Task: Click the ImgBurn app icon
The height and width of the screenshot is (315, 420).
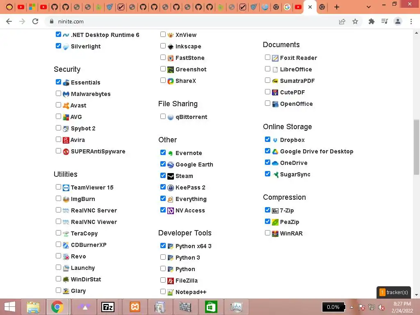Action: click(66, 199)
